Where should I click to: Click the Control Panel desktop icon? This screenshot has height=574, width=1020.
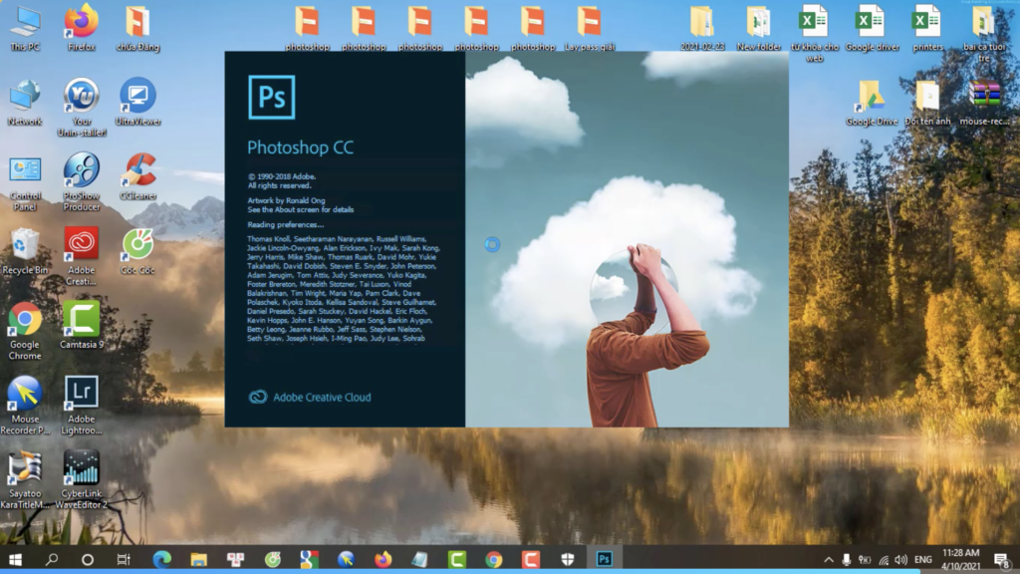coord(25,183)
